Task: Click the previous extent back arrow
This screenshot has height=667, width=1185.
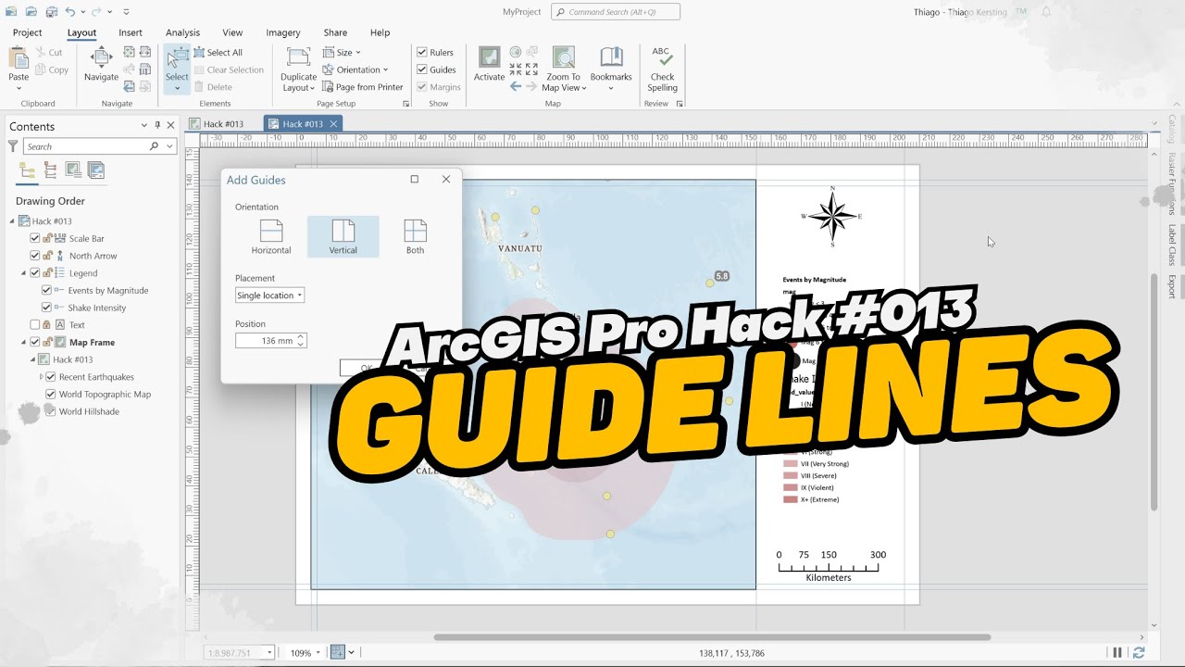Action: [516, 86]
